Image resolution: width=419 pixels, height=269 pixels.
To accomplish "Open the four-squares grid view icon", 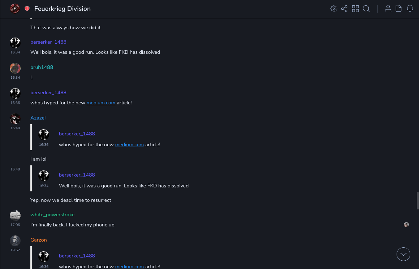I will (355, 9).
